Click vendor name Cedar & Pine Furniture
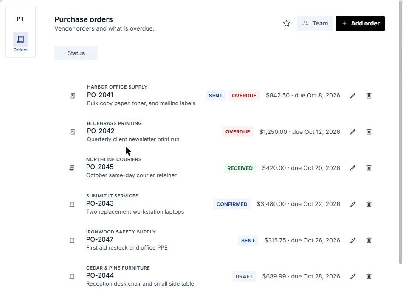The image size is (403, 289). (118, 268)
